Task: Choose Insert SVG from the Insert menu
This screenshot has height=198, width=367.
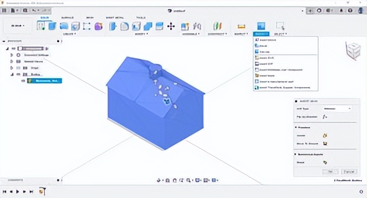Action: (264, 64)
